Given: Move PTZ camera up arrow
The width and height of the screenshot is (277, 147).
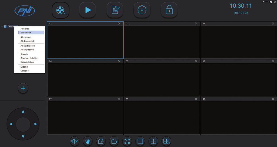Looking at the screenshot, I should pos(23,112).
